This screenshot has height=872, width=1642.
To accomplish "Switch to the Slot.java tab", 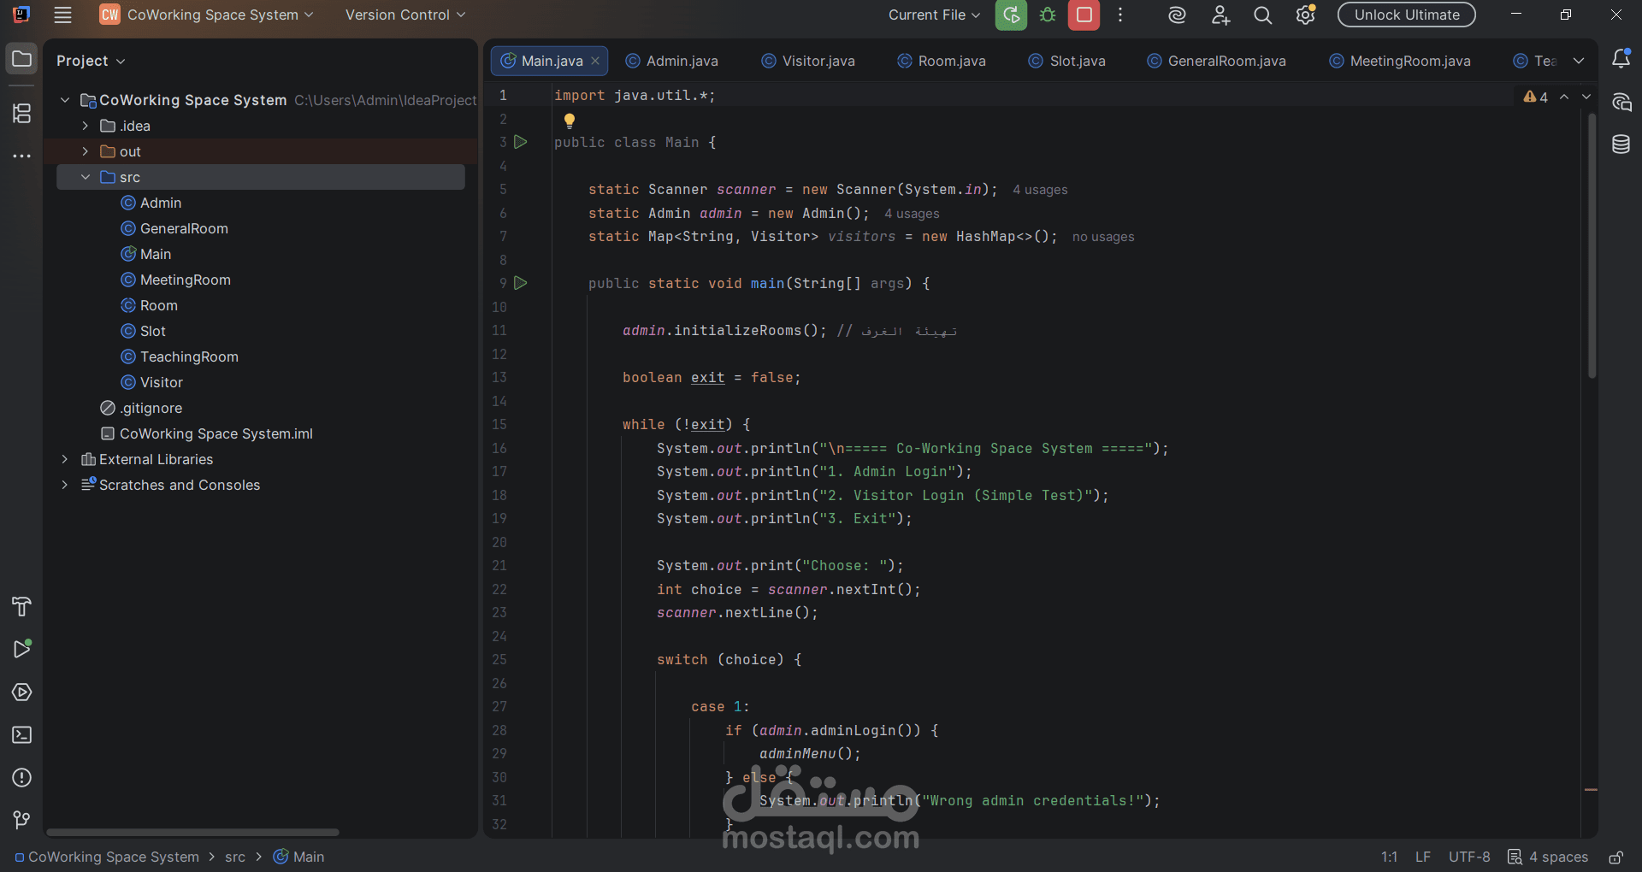I will coord(1067,61).
